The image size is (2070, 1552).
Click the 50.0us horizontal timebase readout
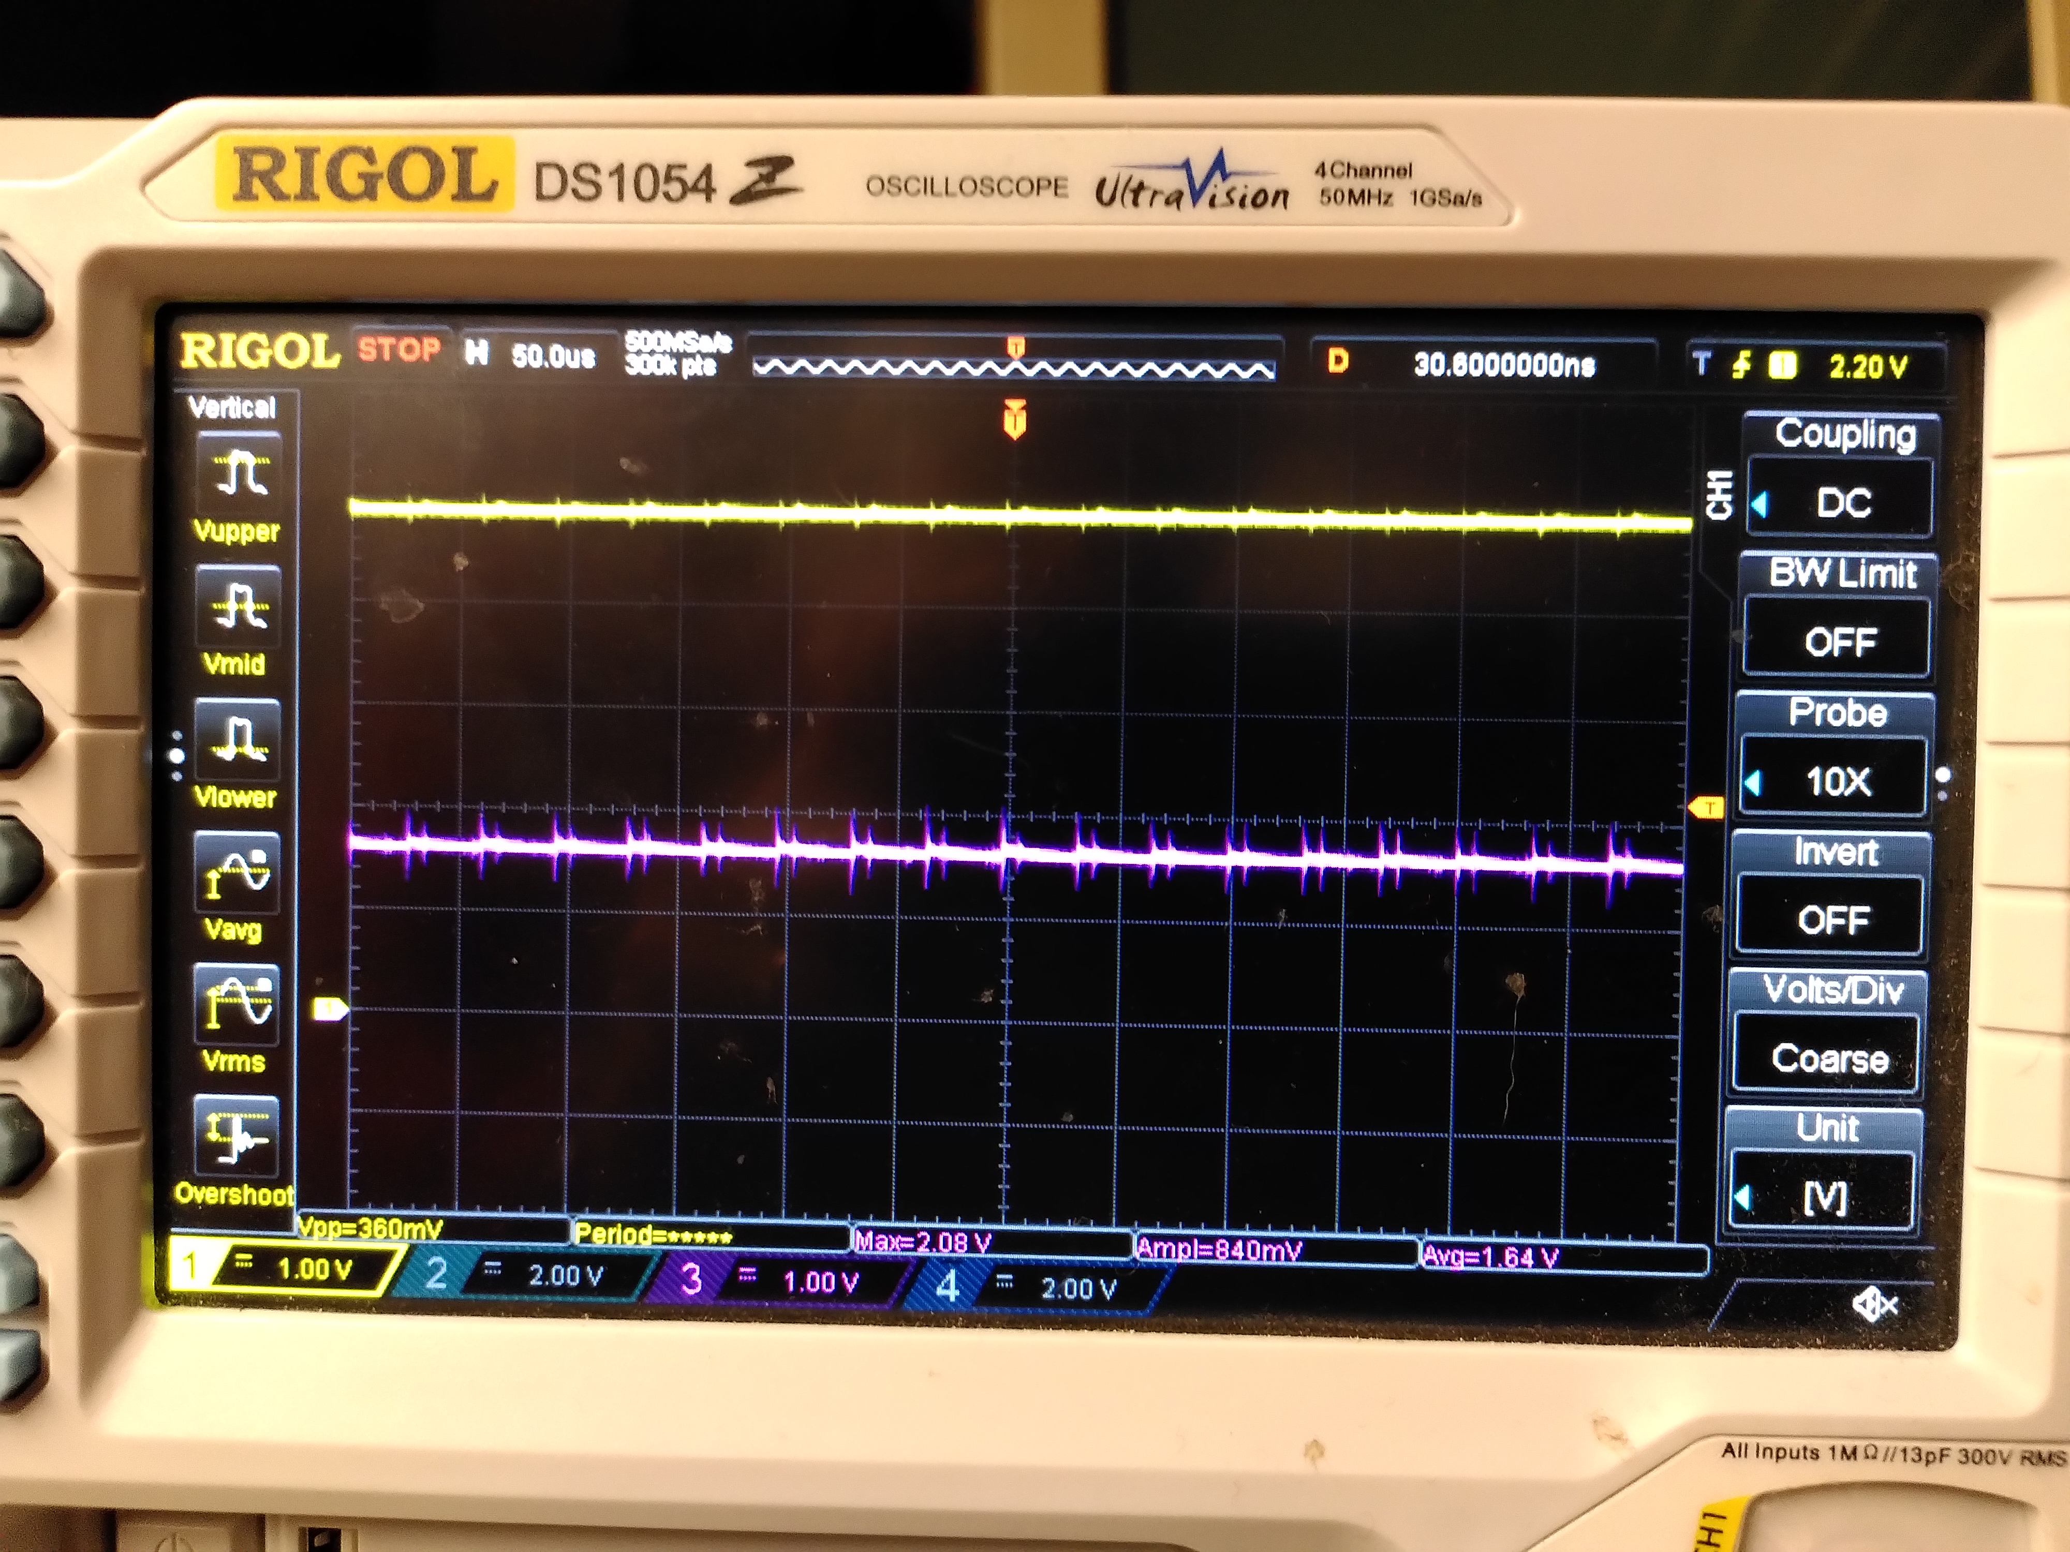tap(552, 355)
